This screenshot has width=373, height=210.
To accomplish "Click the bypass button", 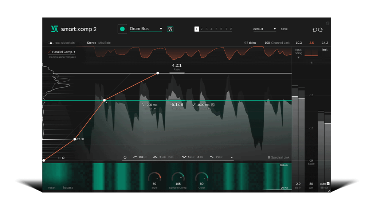I will (x=68, y=188).
